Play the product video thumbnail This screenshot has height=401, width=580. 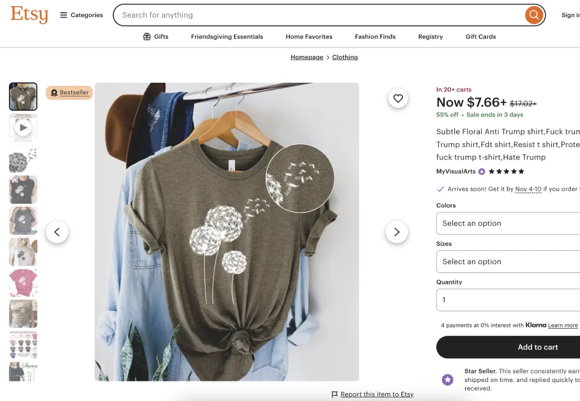[23, 128]
